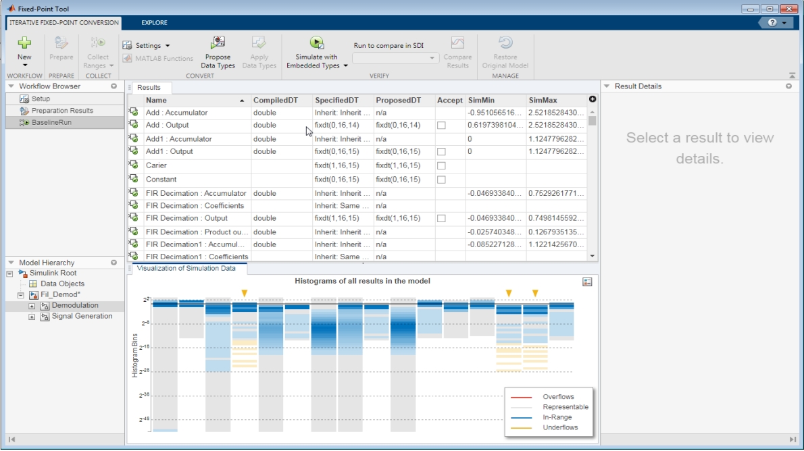Select BaselineRun in Workflow Browser

[x=51, y=122]
